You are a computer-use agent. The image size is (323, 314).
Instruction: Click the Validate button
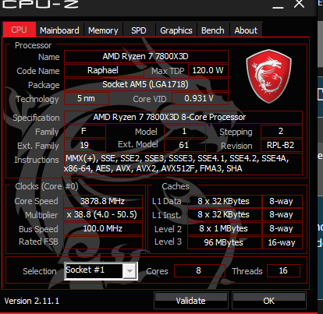pyautogui.click(x=191, y=301)
